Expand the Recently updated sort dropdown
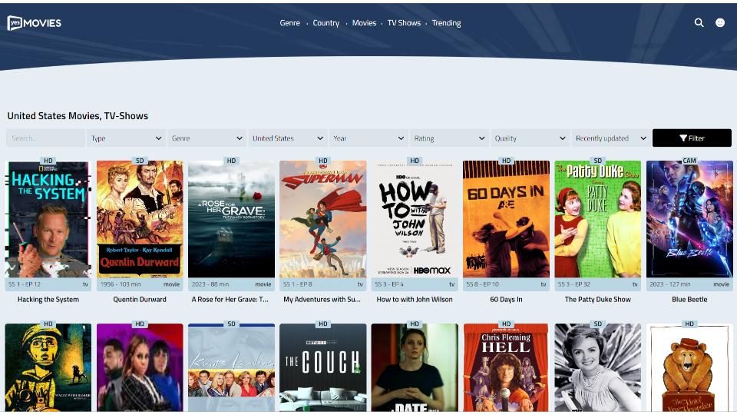Viewport: 737px width, 415px height. (x=611, y=138)
